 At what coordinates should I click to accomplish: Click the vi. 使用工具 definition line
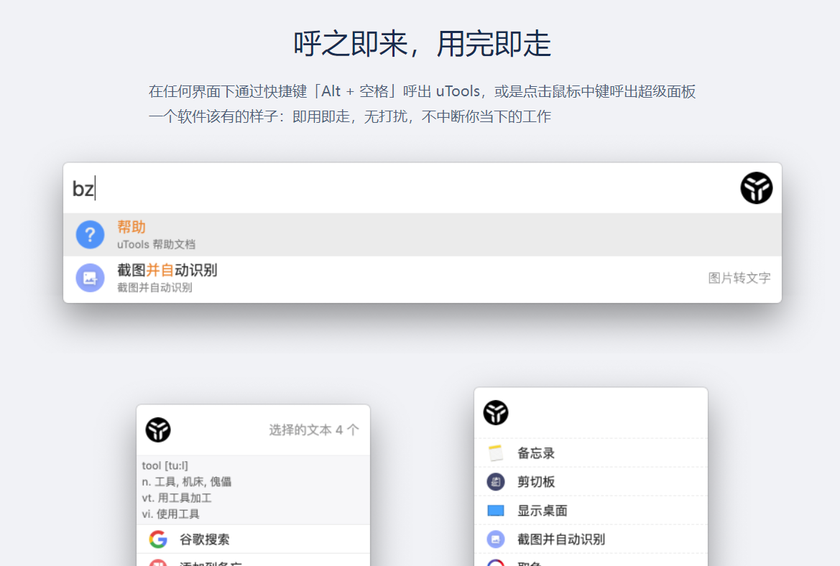pos(171,514)
